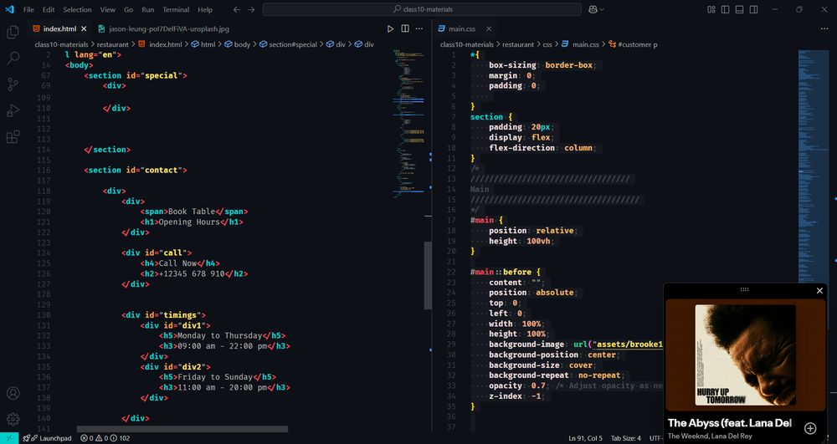Open the Explorer view in the activity bar

click(13, 32)
